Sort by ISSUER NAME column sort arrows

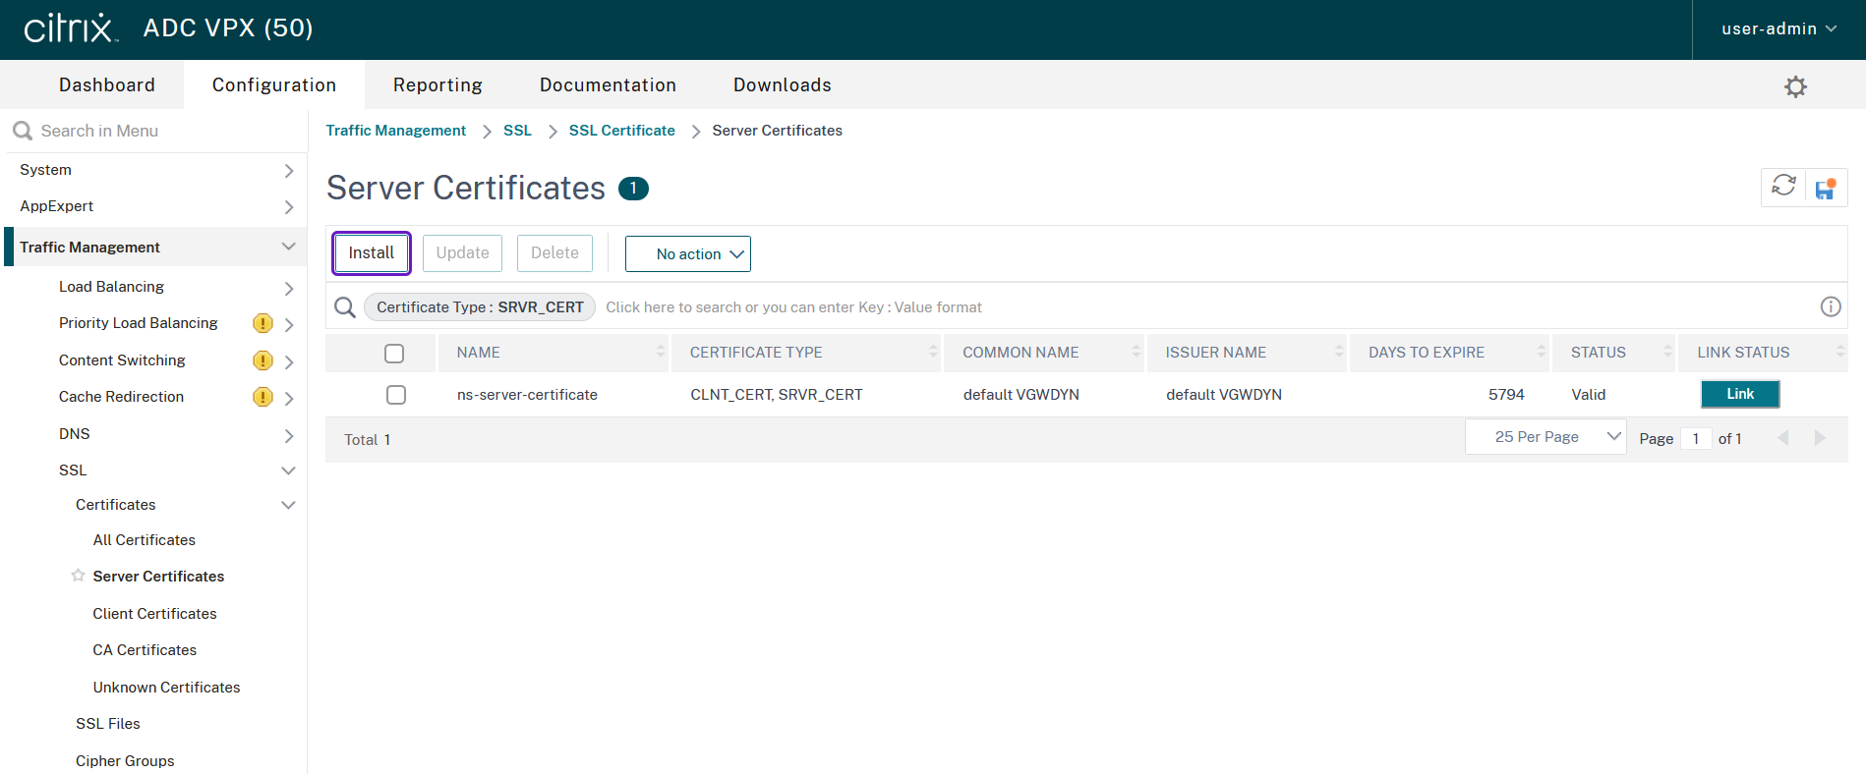(x=1339, y=352)
